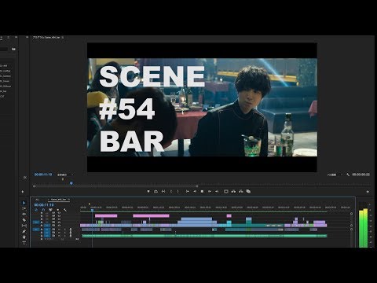377x283 pixels.
Task: Select the Ripple Edit tool
Action: 24,215
